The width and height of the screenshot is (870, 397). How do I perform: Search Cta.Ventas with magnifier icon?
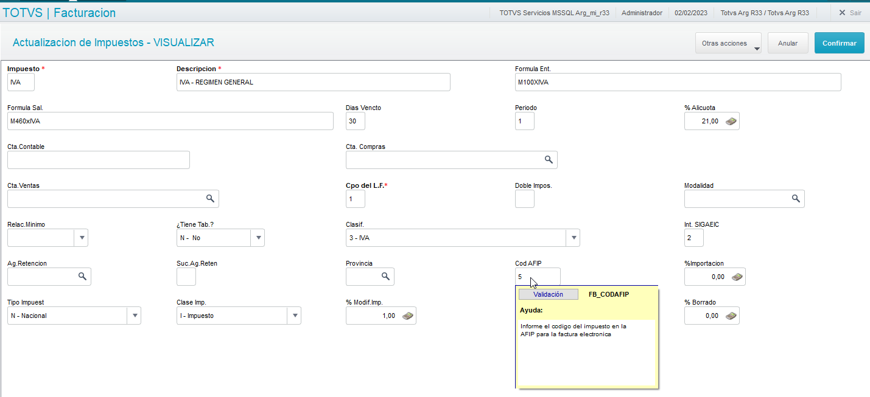point(210,199)
